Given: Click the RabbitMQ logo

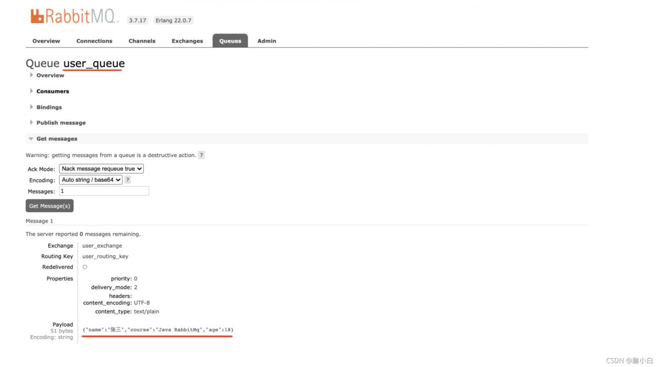Looking at the screenshot, I should coord(75,16).
